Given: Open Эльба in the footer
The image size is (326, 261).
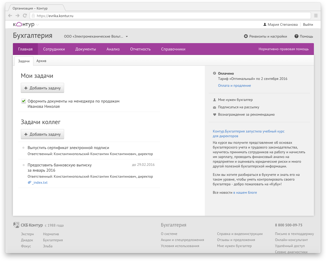Looking at the screenshot, I should pyautogui.click(x=48, y=246).
